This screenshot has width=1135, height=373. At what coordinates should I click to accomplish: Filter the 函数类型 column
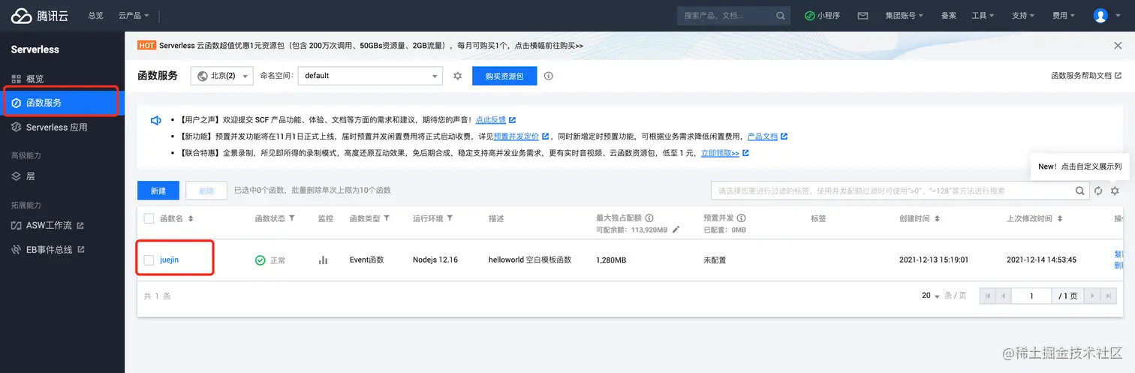(x=387, y=218)
